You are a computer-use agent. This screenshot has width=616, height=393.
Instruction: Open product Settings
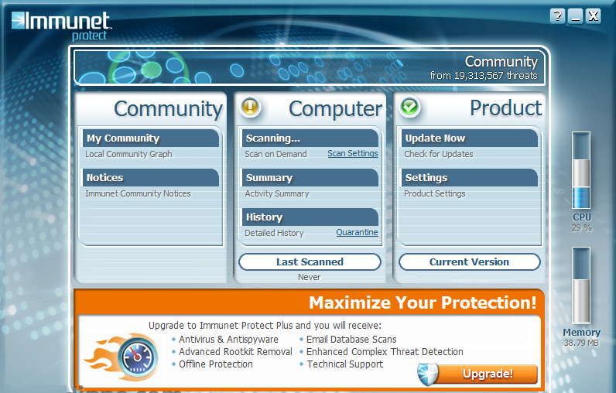point(470,177)
